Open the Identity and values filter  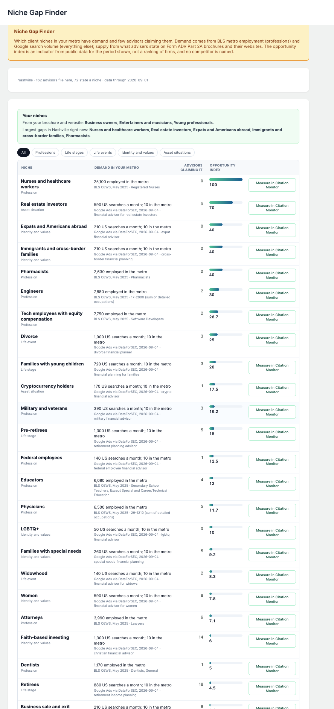point(138,153)
